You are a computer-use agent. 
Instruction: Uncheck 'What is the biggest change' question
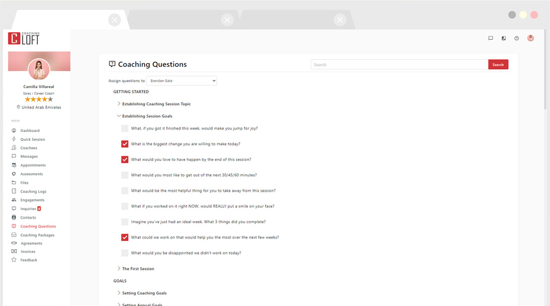coord(125,144)
